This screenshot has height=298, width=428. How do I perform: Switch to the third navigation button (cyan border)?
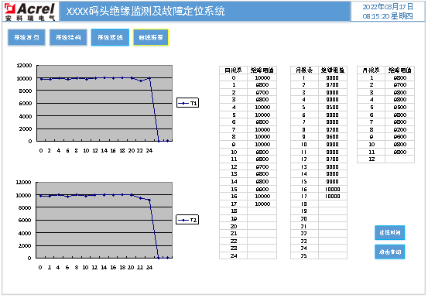click(110, 37)
